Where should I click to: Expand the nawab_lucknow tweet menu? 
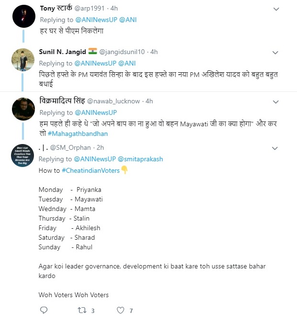(276, 101)
